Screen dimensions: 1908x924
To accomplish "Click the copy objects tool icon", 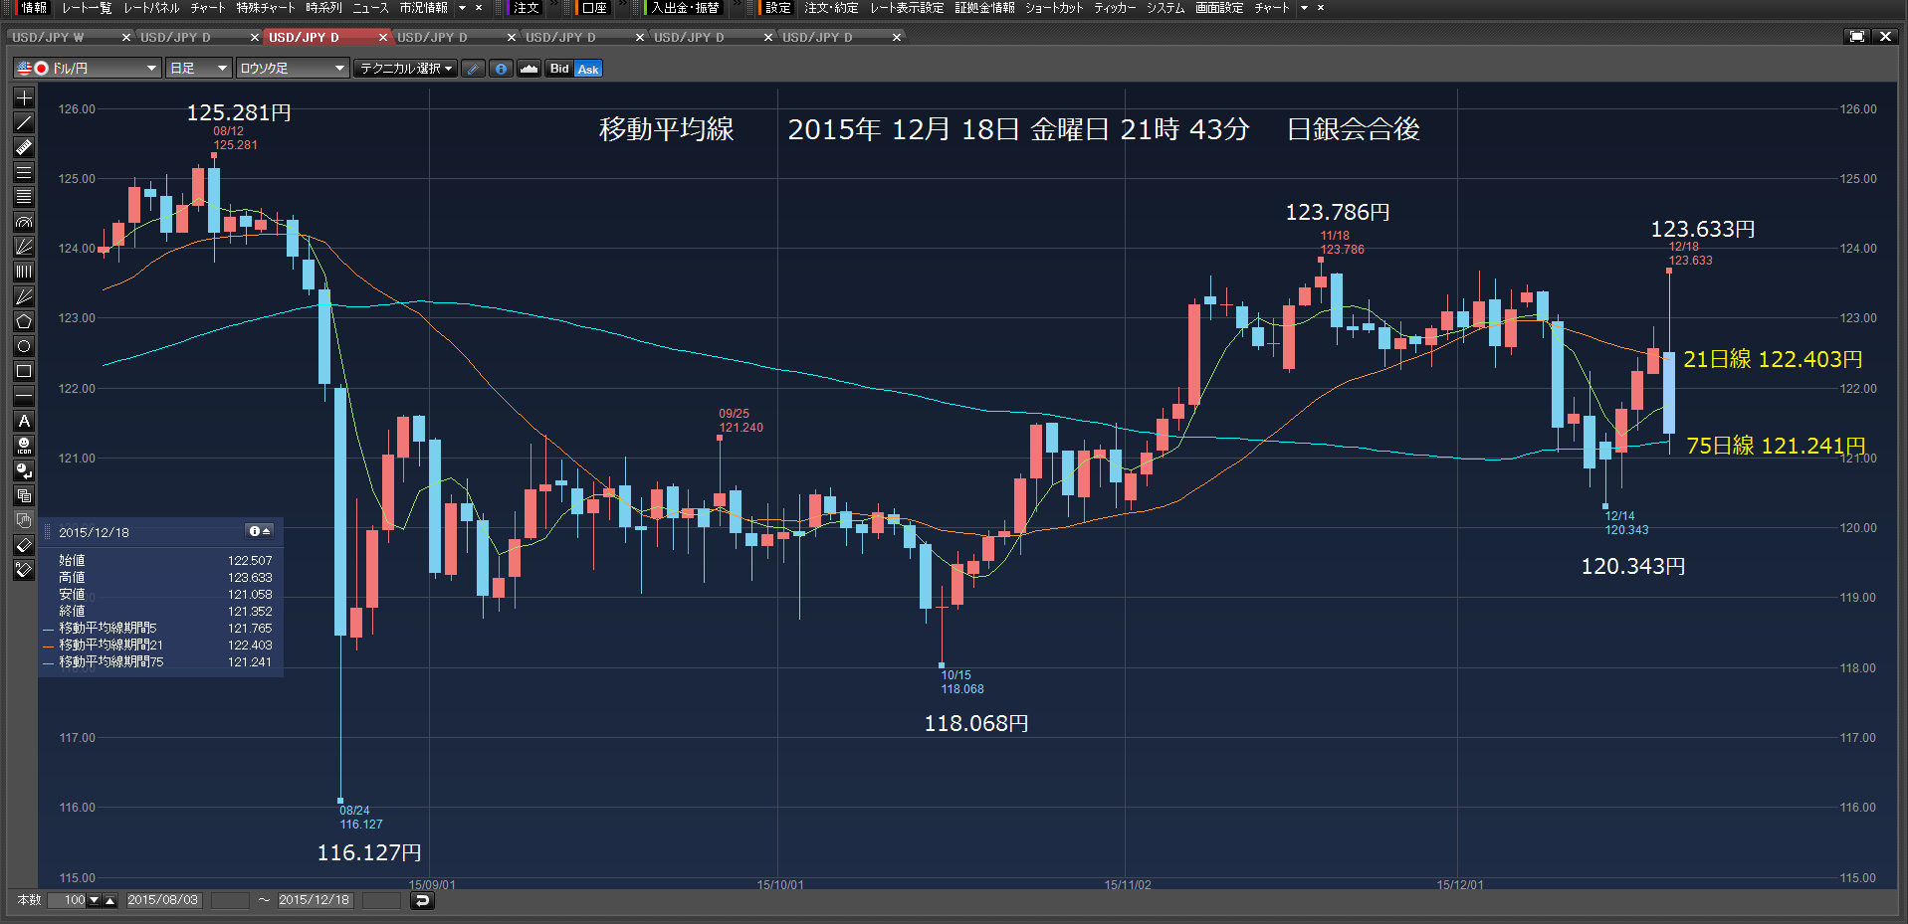I will coord(24,495).
